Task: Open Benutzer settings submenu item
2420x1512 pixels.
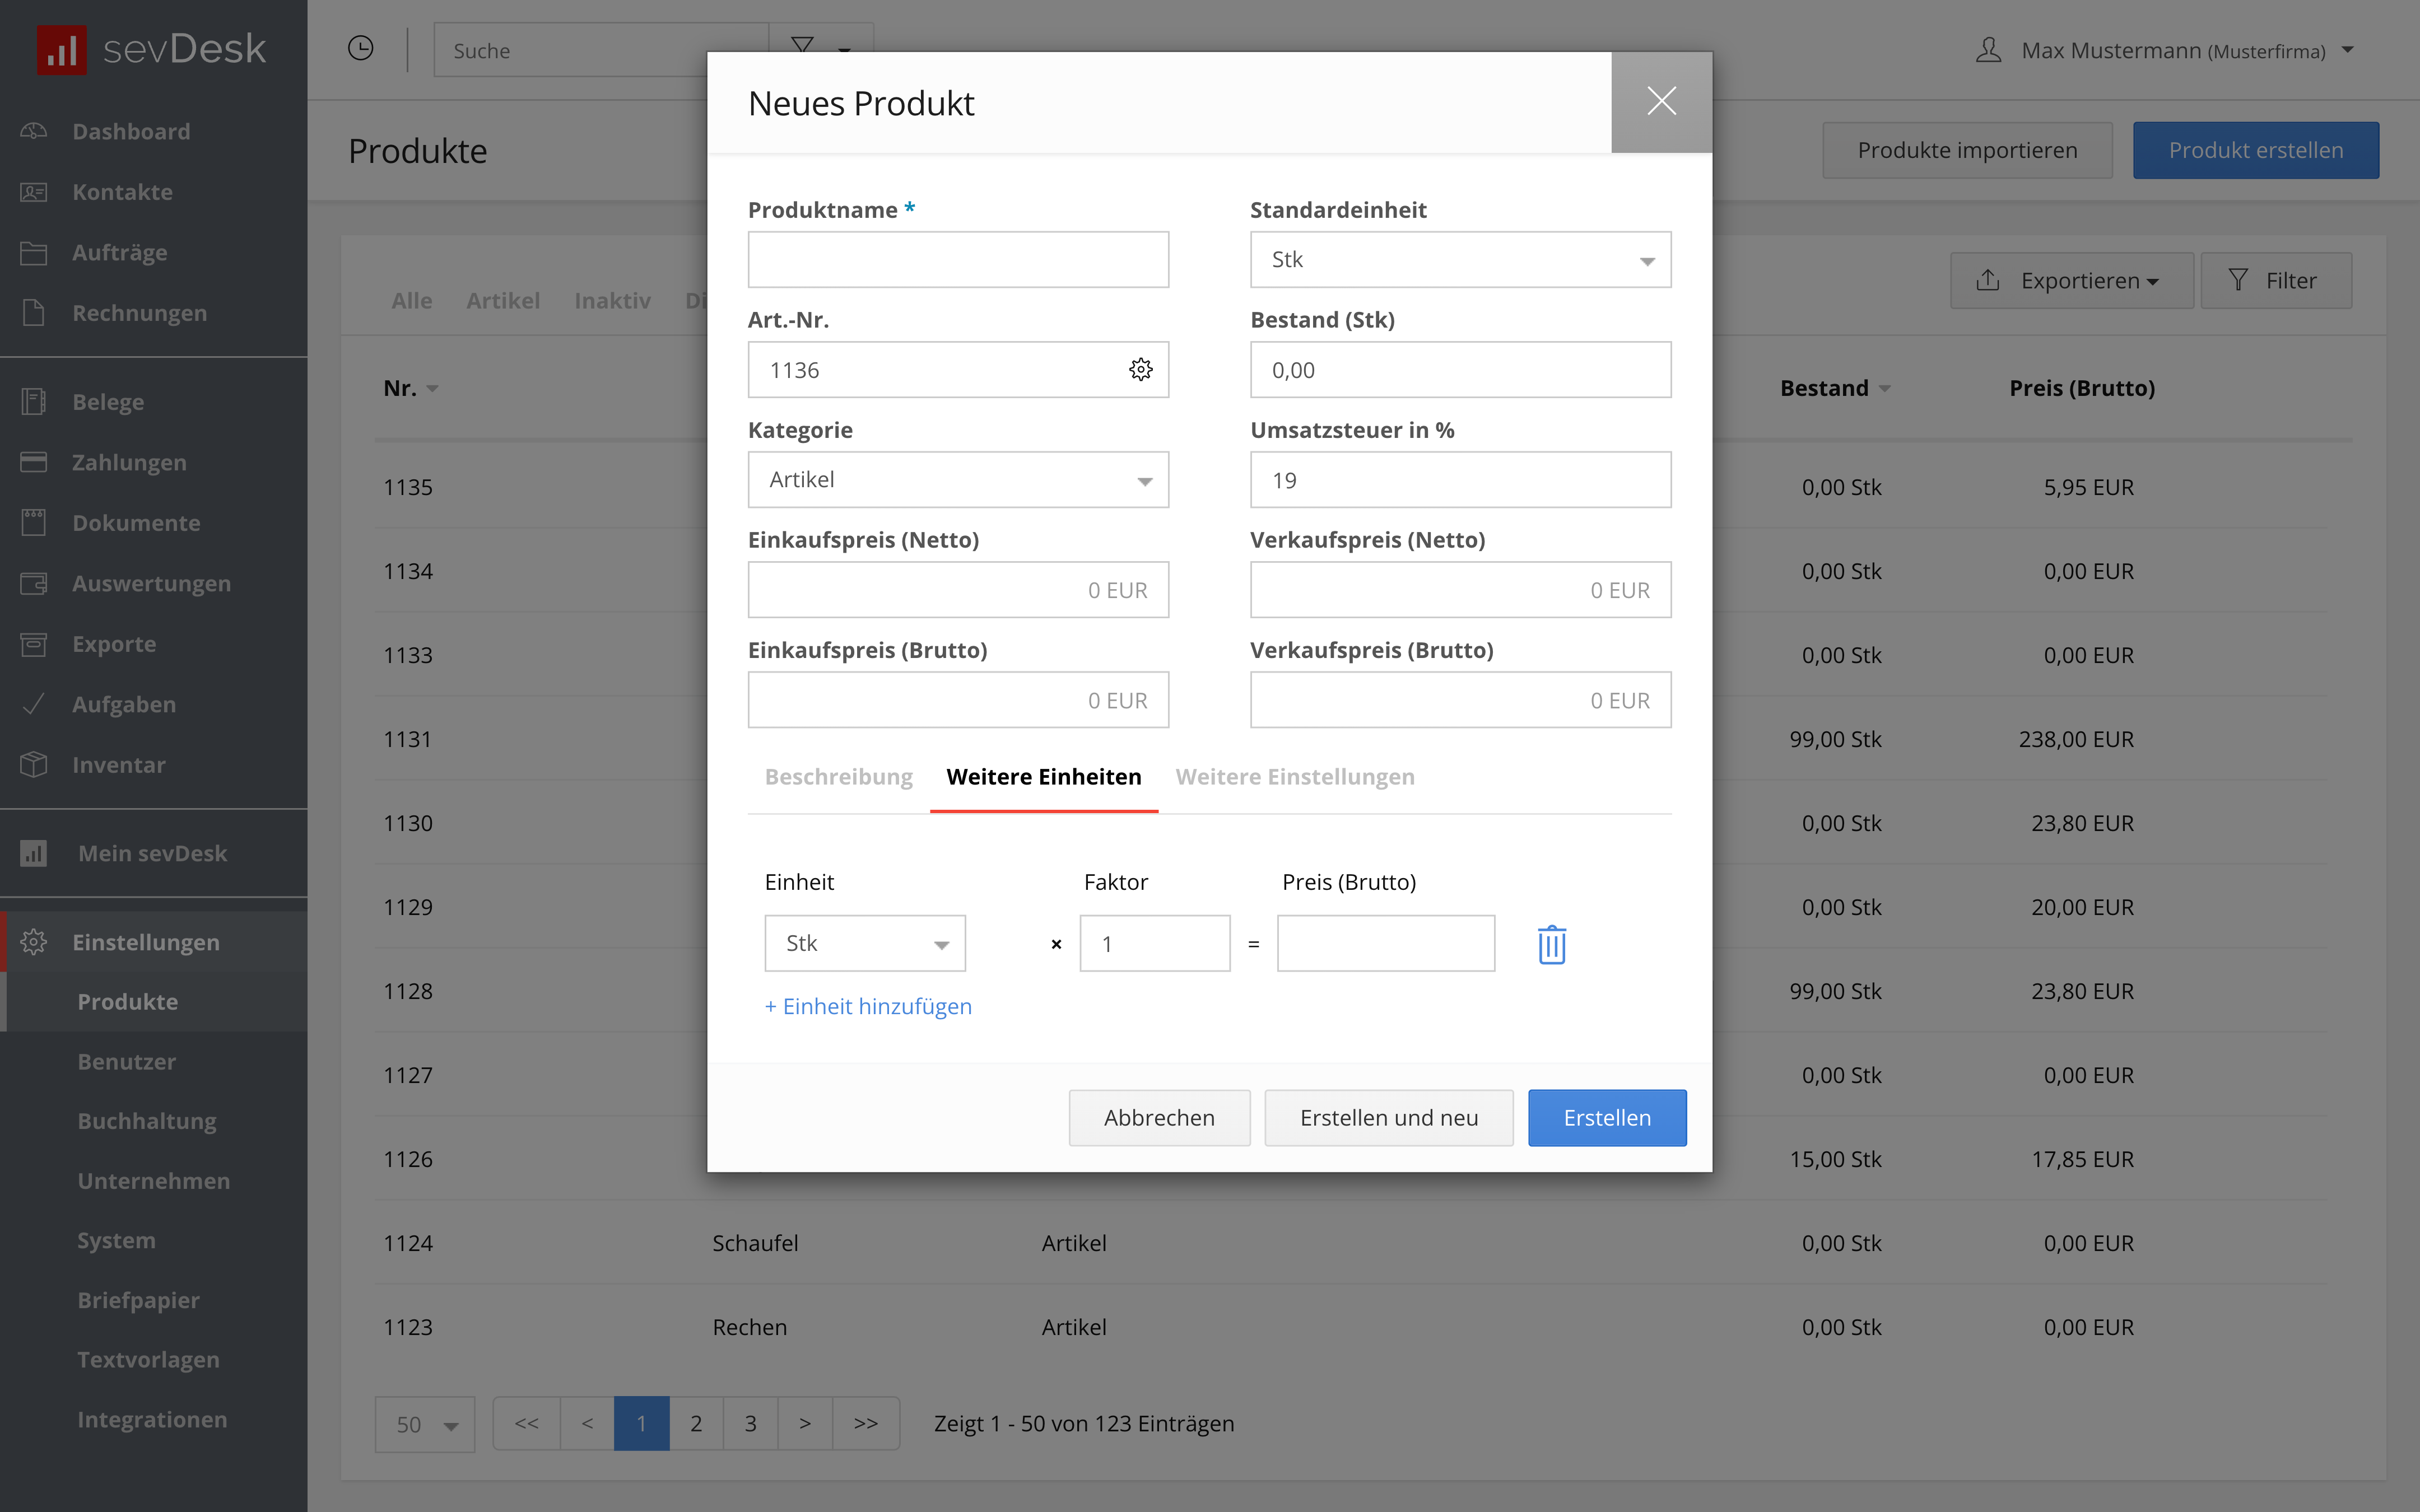Action: (127, 1061)
